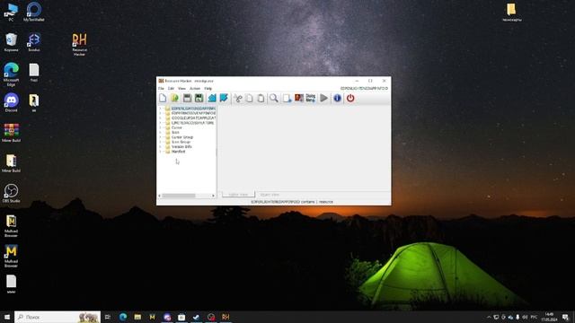Open the Windows Start button
This screenshot has height=323, width=575.
pos(7,317)
